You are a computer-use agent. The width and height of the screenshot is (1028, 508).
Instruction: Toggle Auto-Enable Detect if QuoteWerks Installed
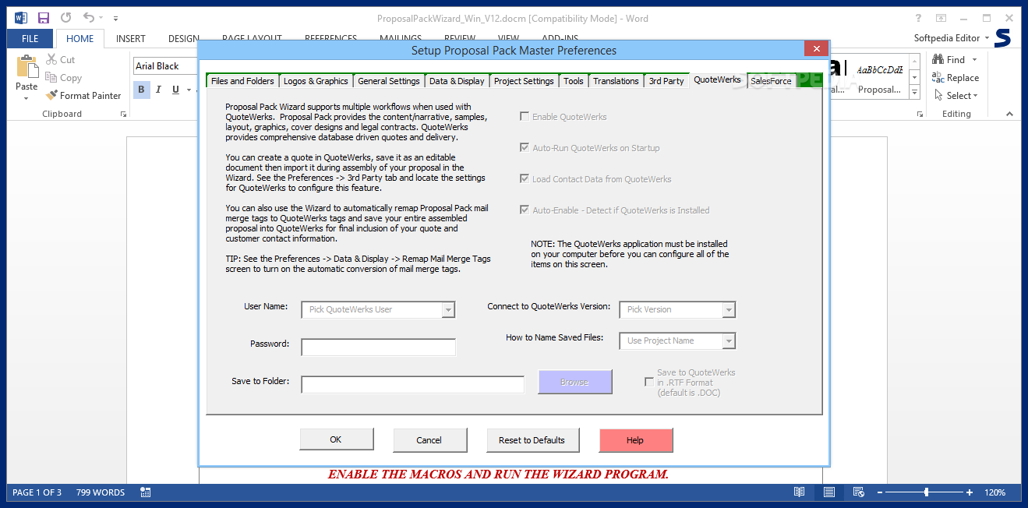point(525,210)
